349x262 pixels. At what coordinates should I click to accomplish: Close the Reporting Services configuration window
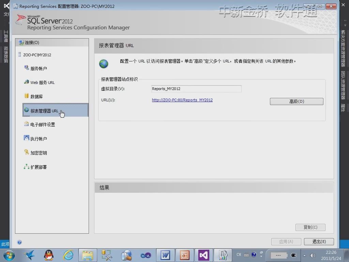[331, 6]
